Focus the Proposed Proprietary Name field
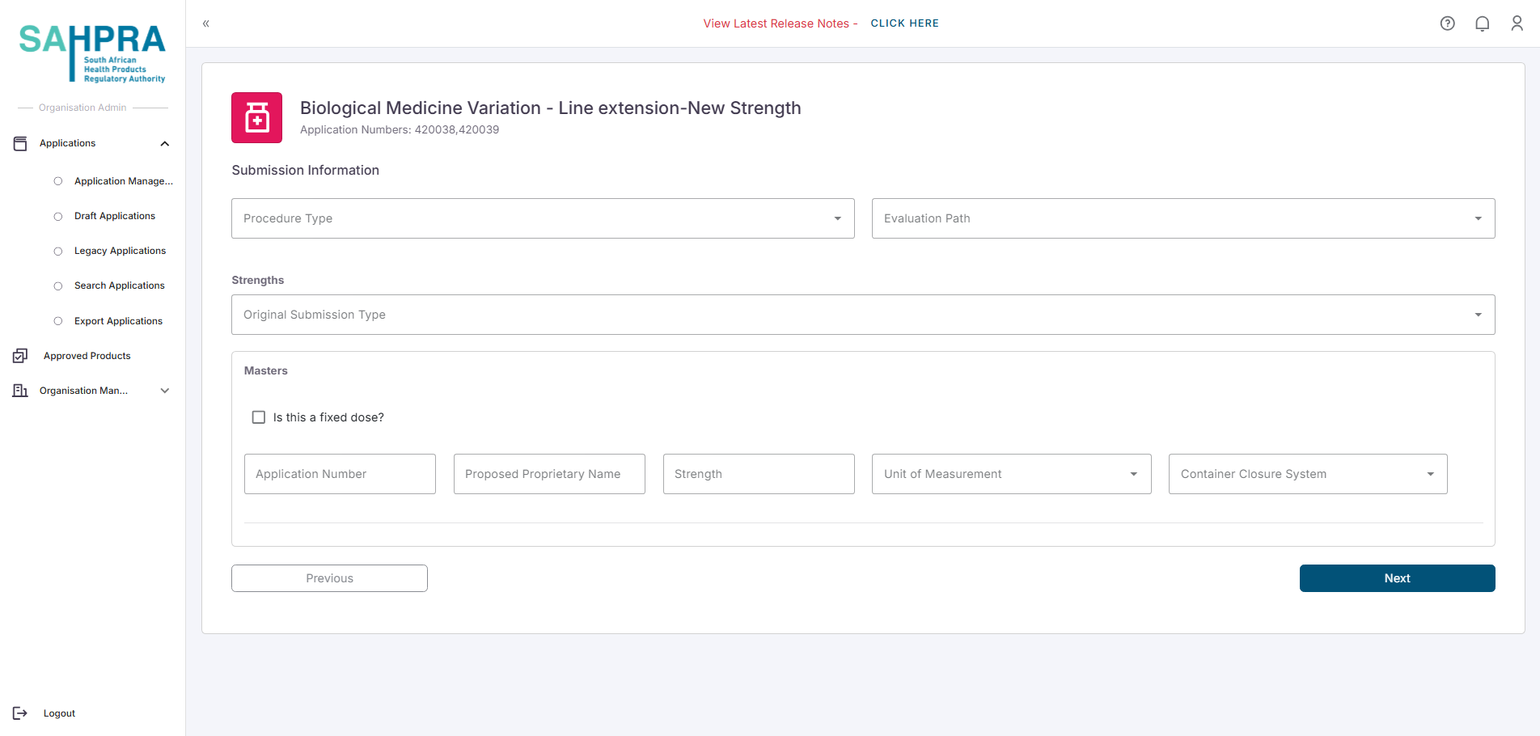Image resolution: width=1540 pixels, height=736 pixels. click(549, 474)
